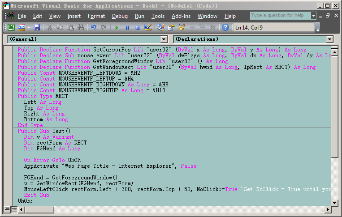Click the 'On Error GoTo UhOh' line
342x217 pixels.
click(52, 160)
